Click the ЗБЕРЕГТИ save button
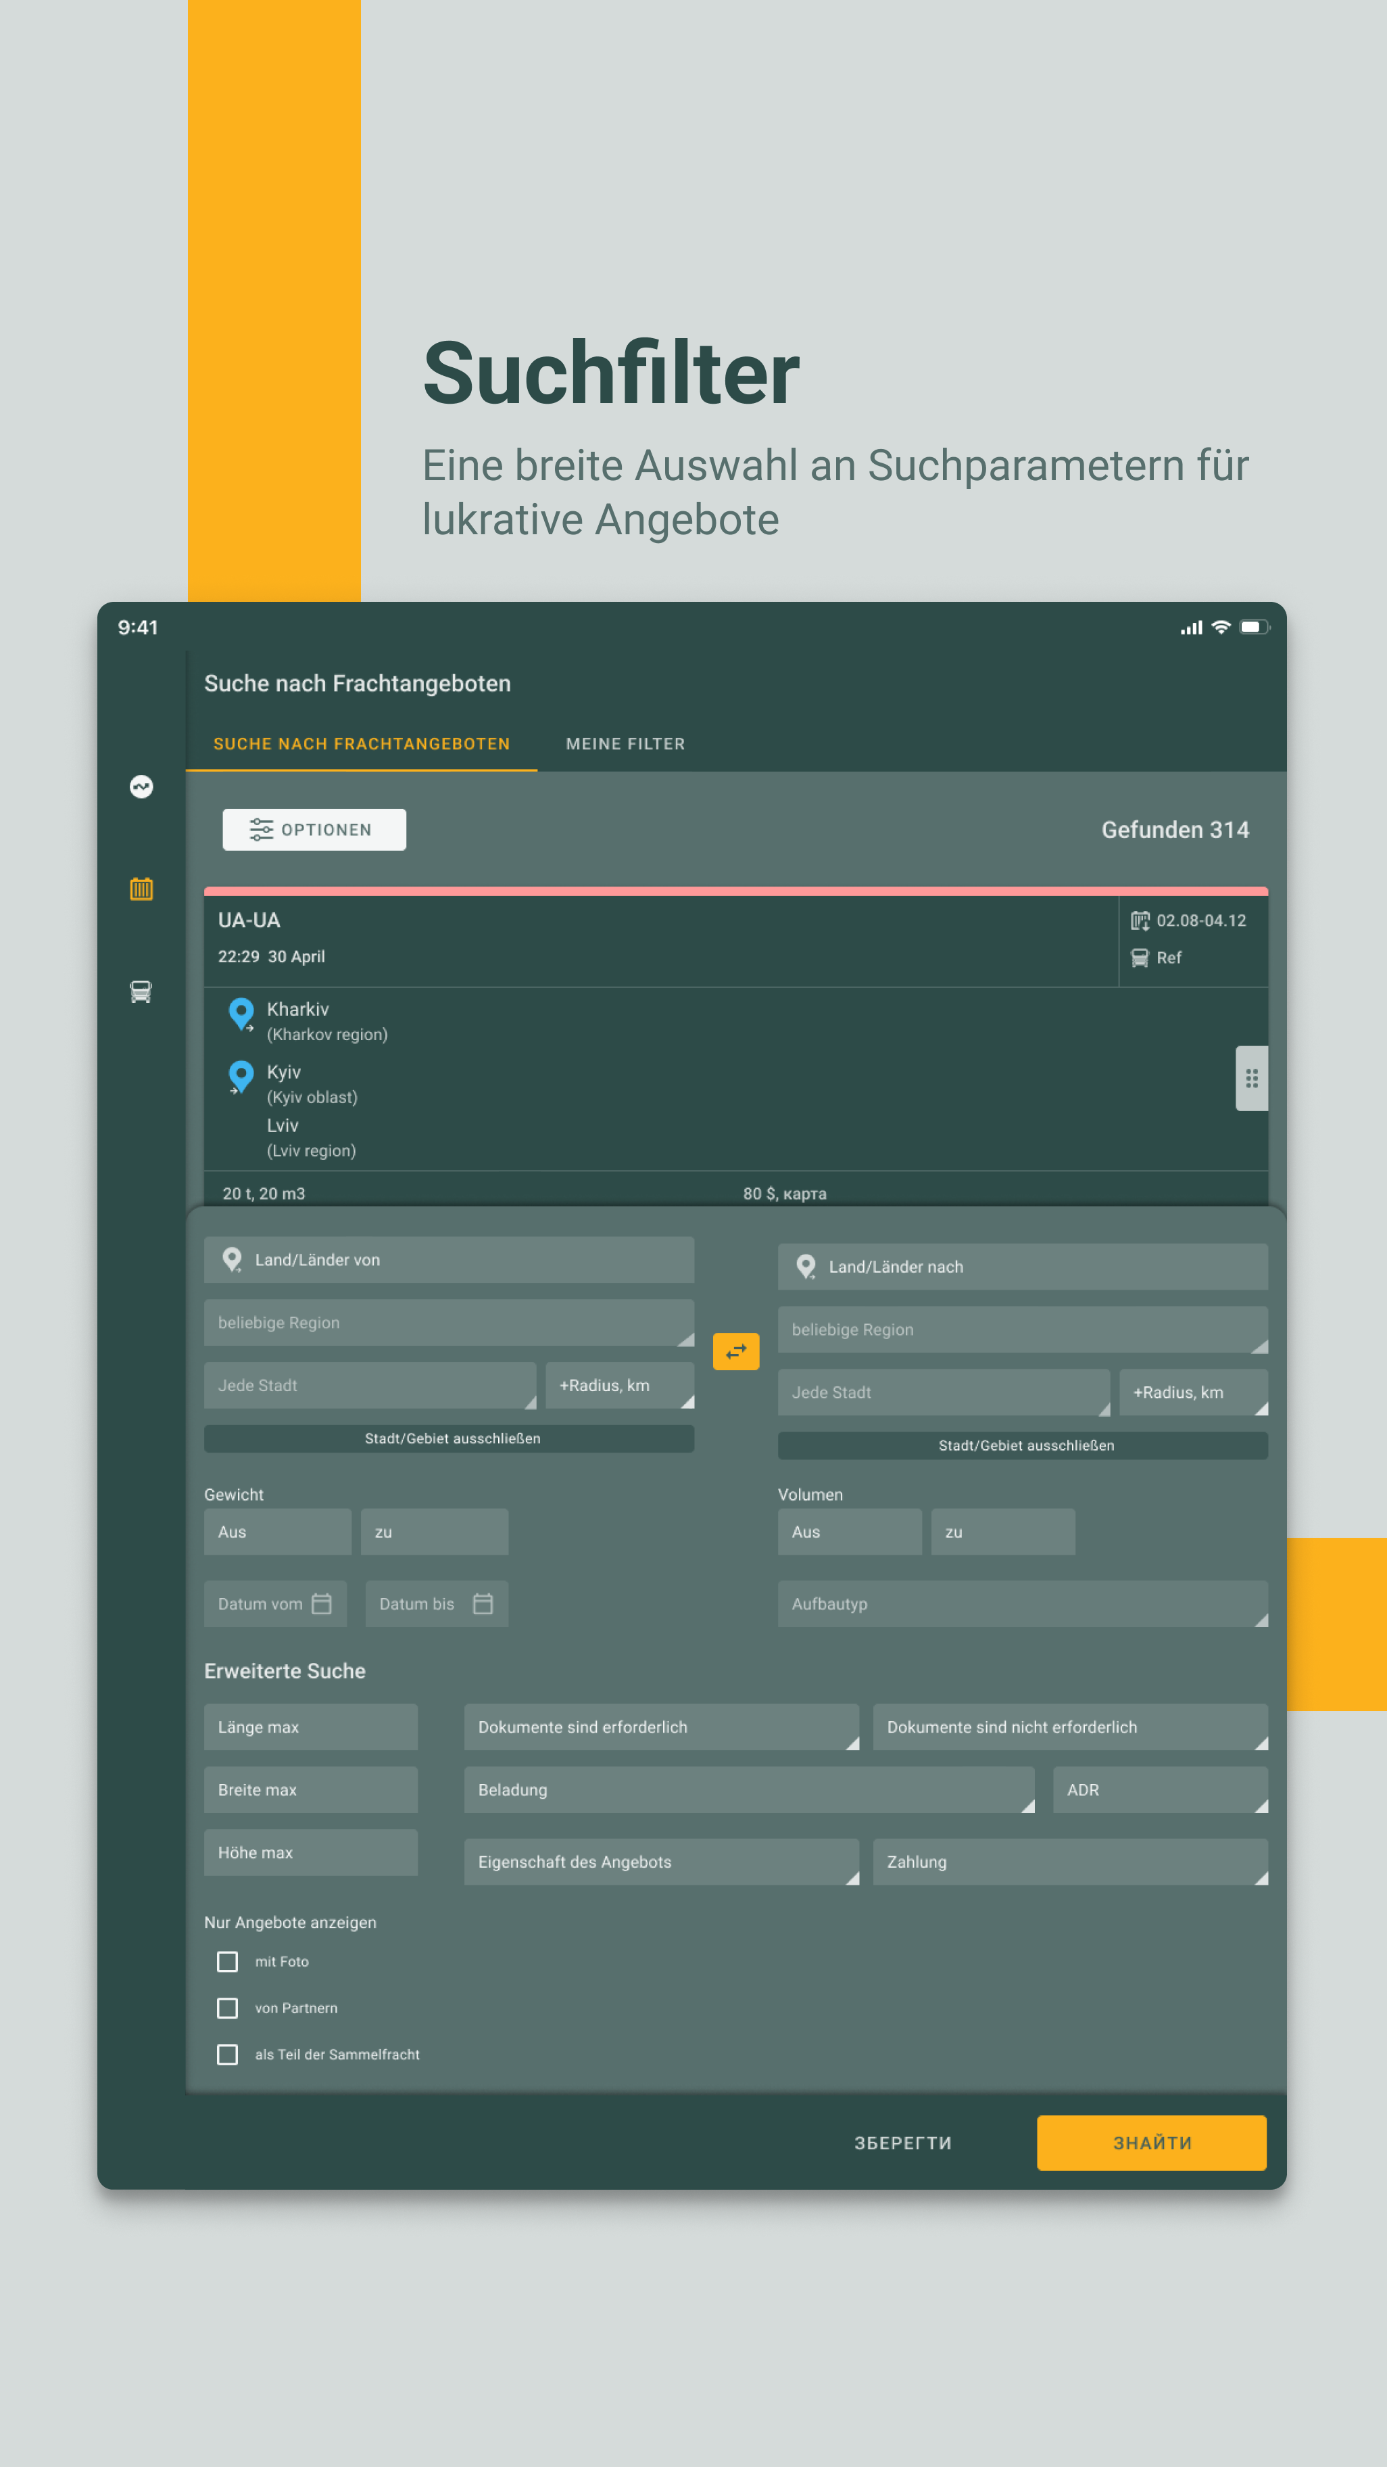Viewport: 1387px width, 2467px height. click(x=902, y=2142)
